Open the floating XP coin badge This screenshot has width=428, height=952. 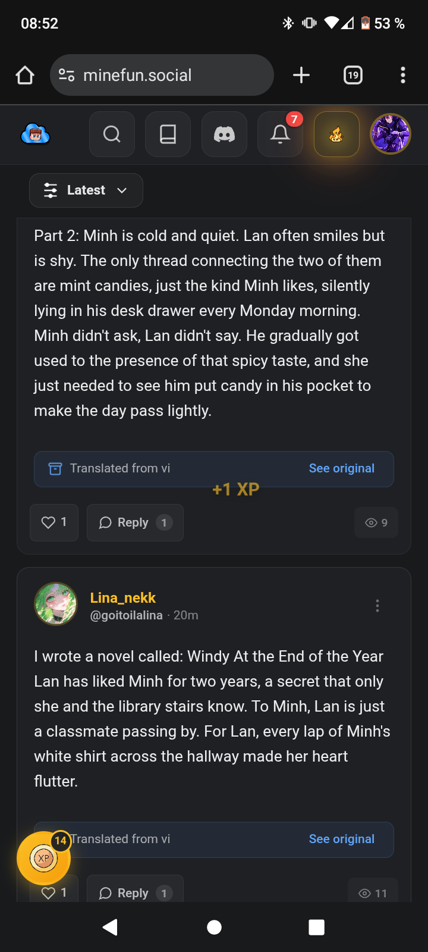pos(43,858)
